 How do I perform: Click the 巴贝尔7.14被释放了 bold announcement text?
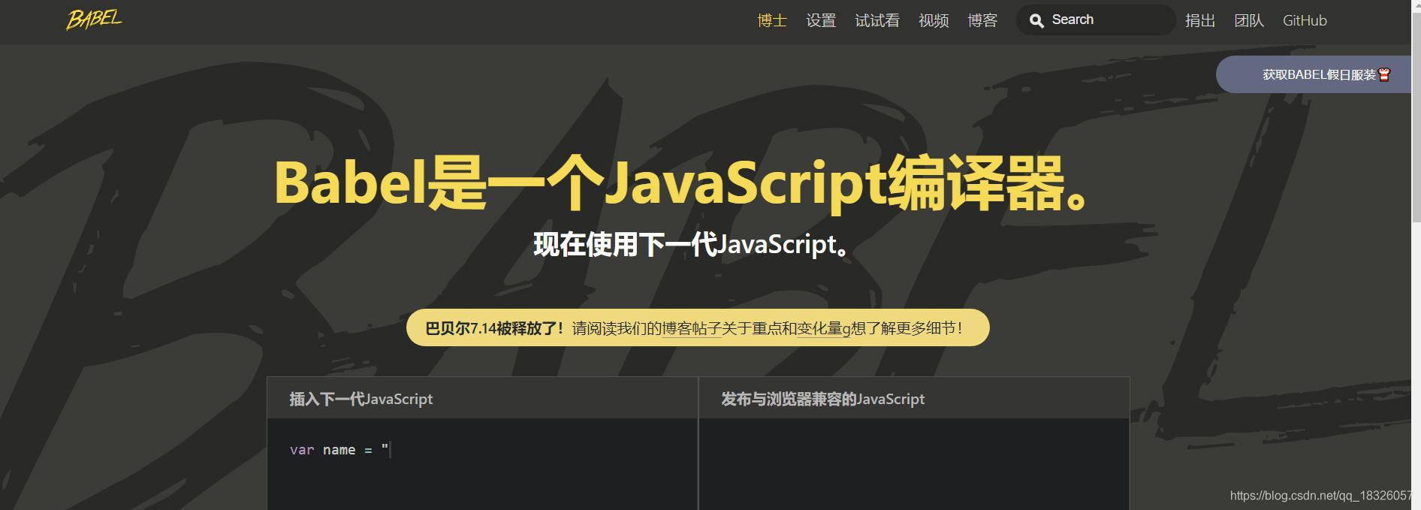click(494, 328)
